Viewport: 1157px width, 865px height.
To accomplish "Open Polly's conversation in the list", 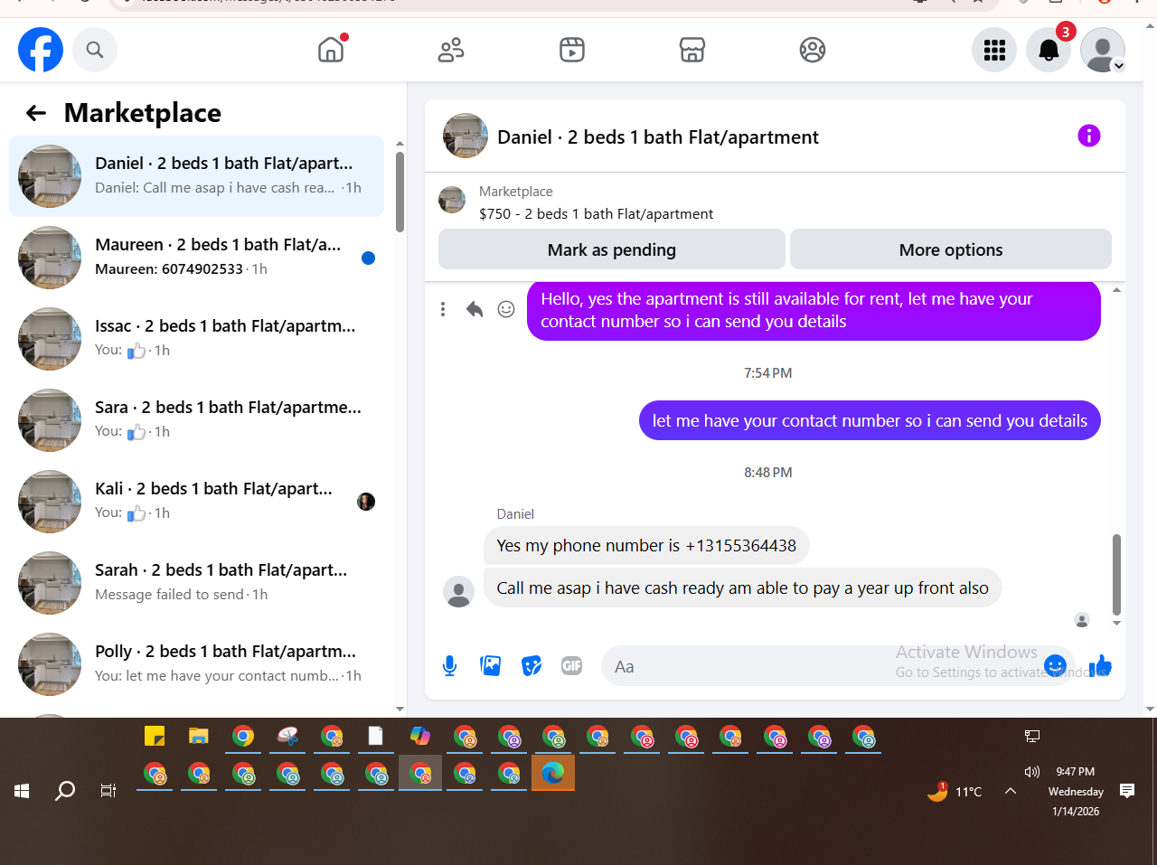I will click(196, 664).
